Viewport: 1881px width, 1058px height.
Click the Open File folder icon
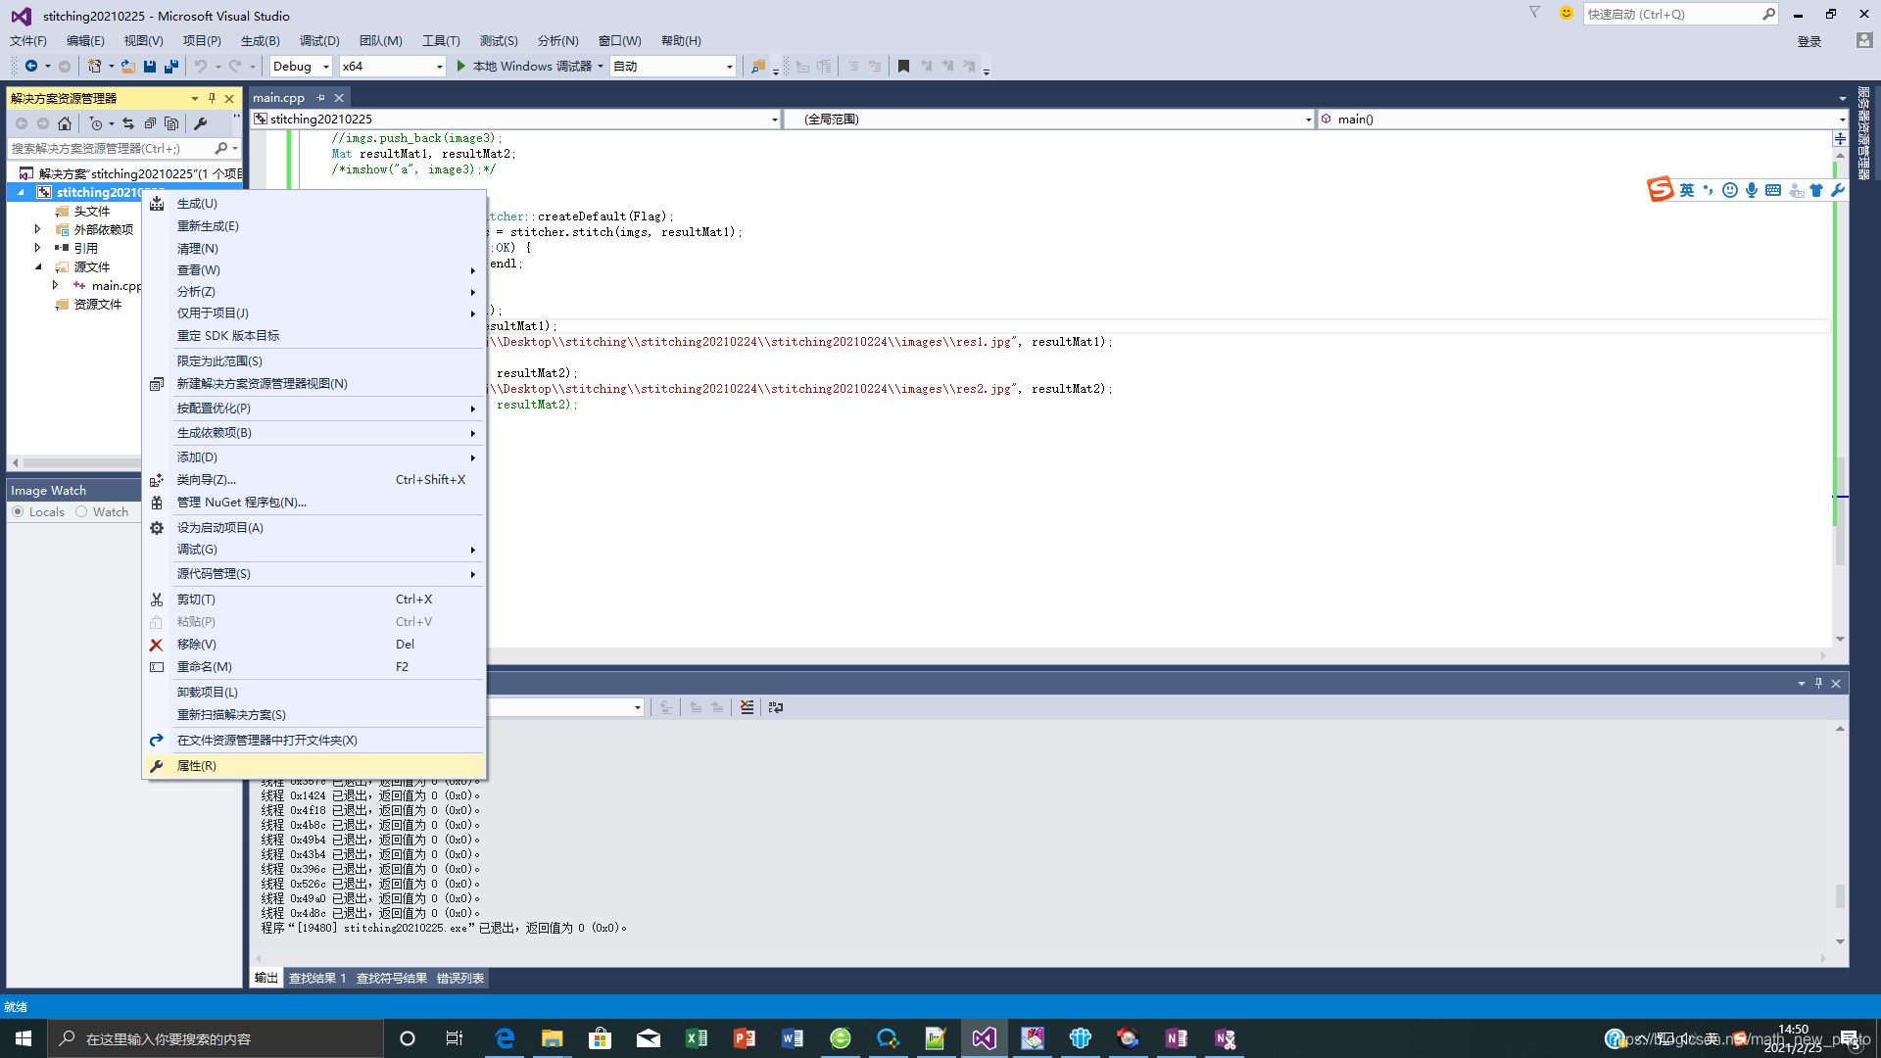128,67
